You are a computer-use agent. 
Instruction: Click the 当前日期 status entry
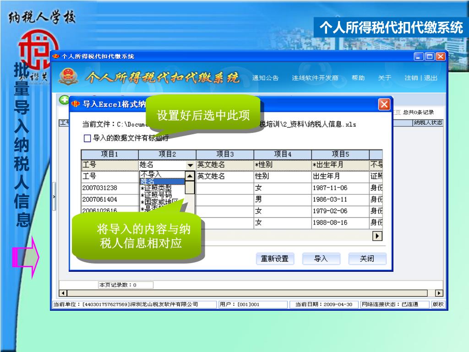[324, 304]
